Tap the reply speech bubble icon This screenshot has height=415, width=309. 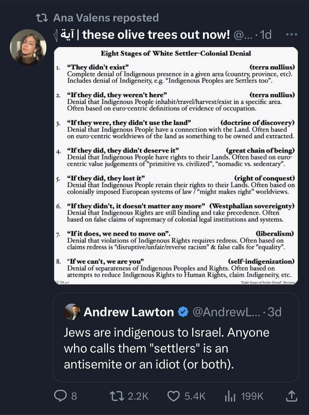point(60,396)
